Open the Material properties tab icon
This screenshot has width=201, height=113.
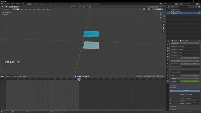168,81
